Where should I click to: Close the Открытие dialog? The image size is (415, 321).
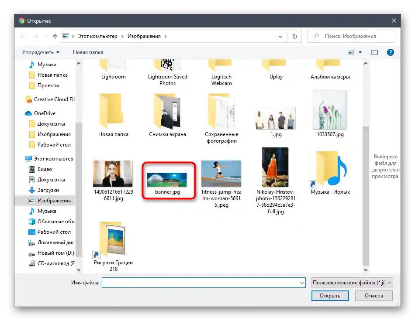point(394,20)
